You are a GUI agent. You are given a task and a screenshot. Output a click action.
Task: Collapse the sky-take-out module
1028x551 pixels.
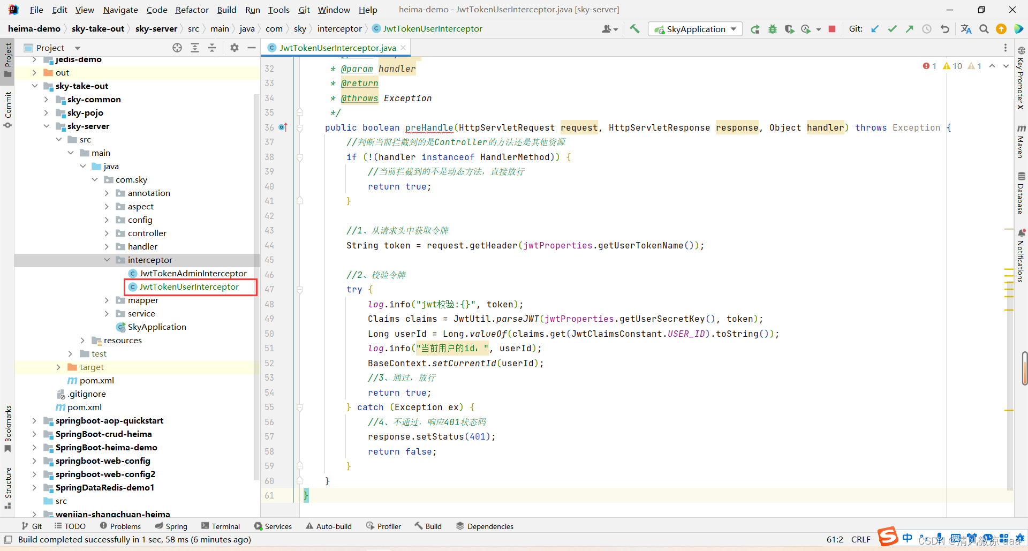pos(35,86)
